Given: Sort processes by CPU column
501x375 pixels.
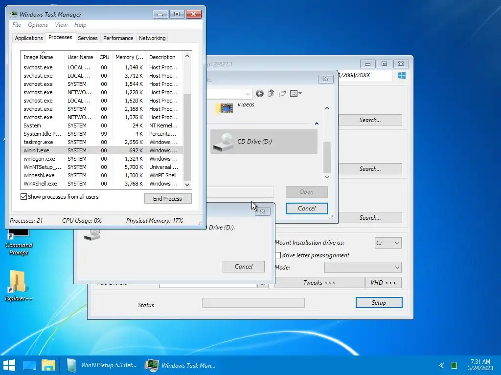Looking at the screenshot, I should click(104, 57).
